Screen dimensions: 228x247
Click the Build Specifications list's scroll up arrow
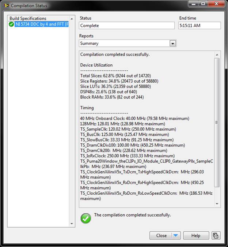(x=72, y=19)
